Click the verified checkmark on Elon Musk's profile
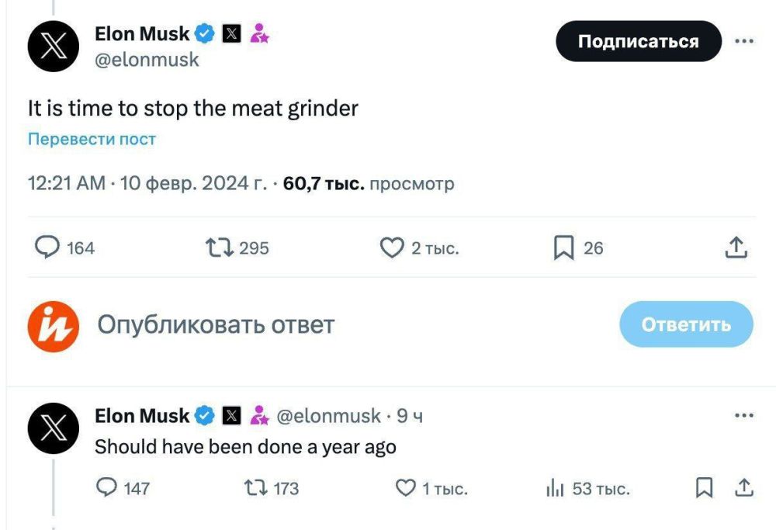776x530 pixels. pyautogui.click(x=203, y=33)
